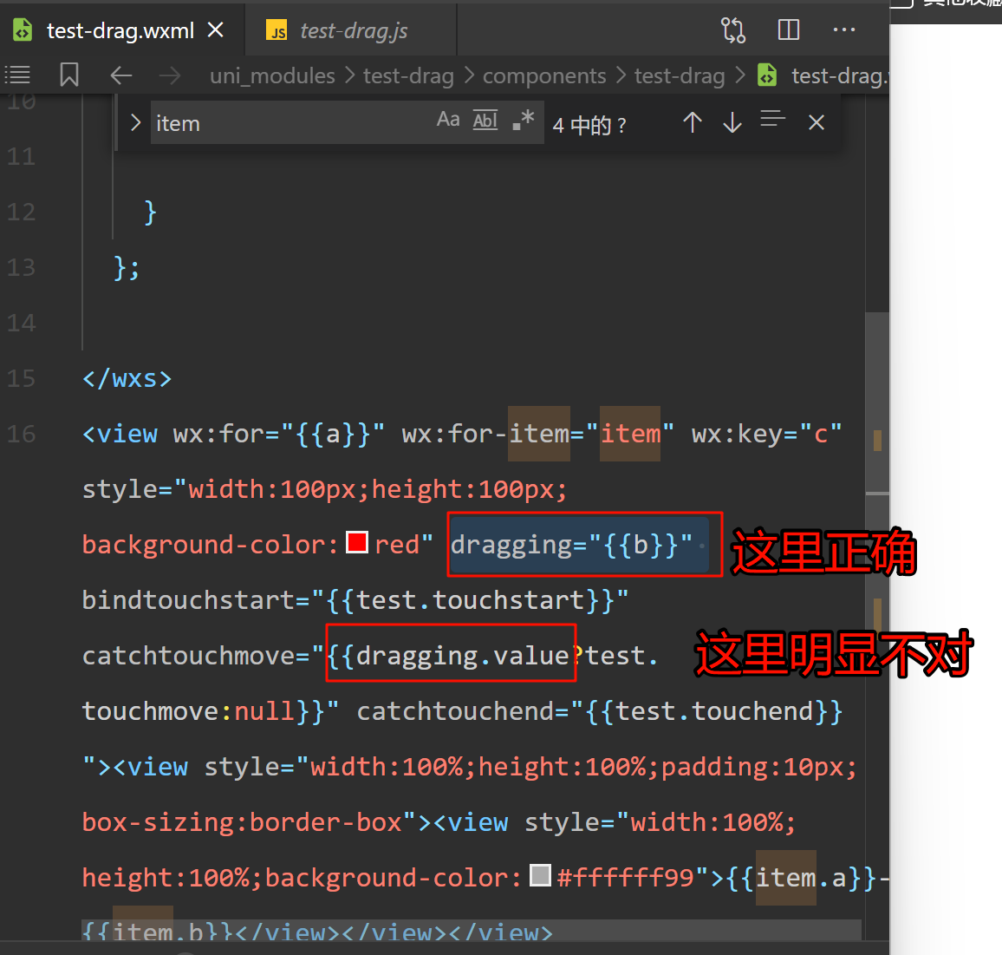The height and width of the screenshot is (955, 1002).
Task: Open the editor more actions ellipsis menu
Action: [x=843, y=30]
